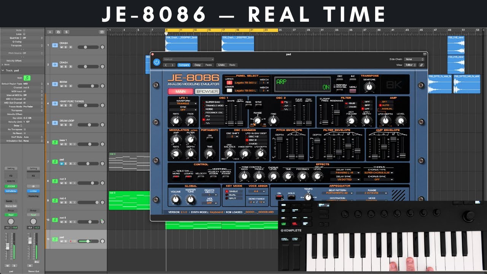The image size is (487, 274).
Task: Click the GLOBAL VOLUME knob
Action: click(175, 199)
